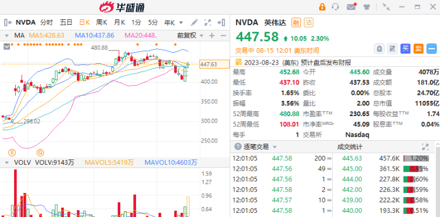
Task: Click the orange 卖 sell button
Action: pyautogui.click(x=418, y=49)
